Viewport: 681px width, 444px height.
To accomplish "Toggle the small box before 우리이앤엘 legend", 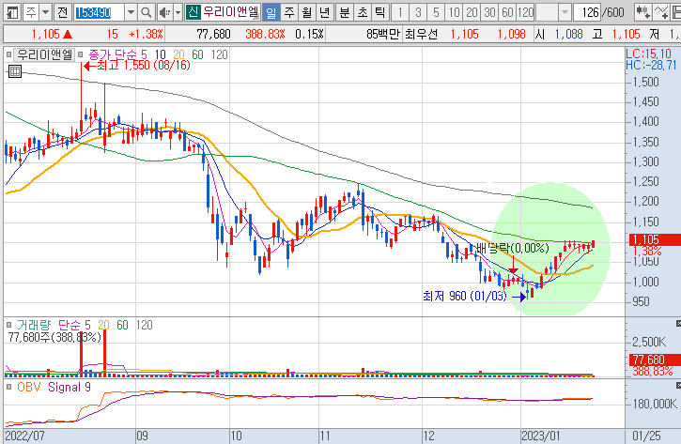I will coord(8,54).
